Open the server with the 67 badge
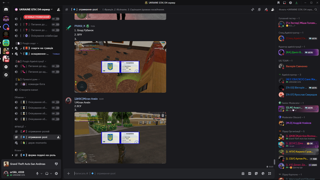Viewport: 320px width, 180px height. click(x=6, y=50)
